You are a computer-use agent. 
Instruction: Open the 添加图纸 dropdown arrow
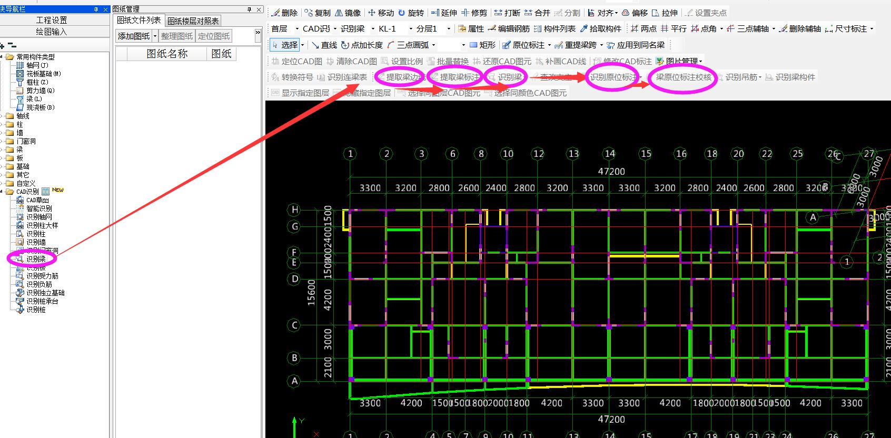[155, 36]
